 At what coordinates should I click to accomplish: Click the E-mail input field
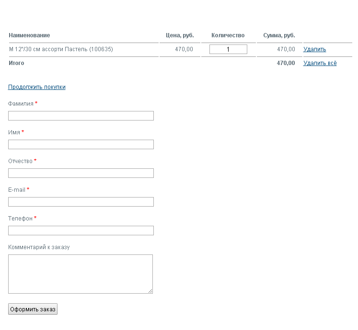pos(81,202)
